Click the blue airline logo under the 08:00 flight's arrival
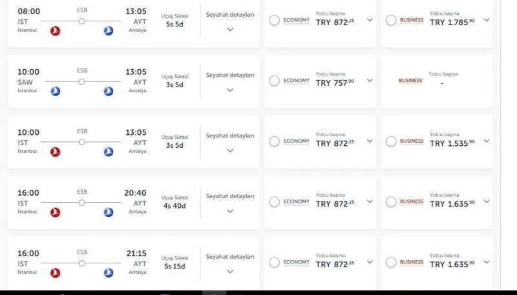This screenshot has width=517, height=295. pos(109,31)
